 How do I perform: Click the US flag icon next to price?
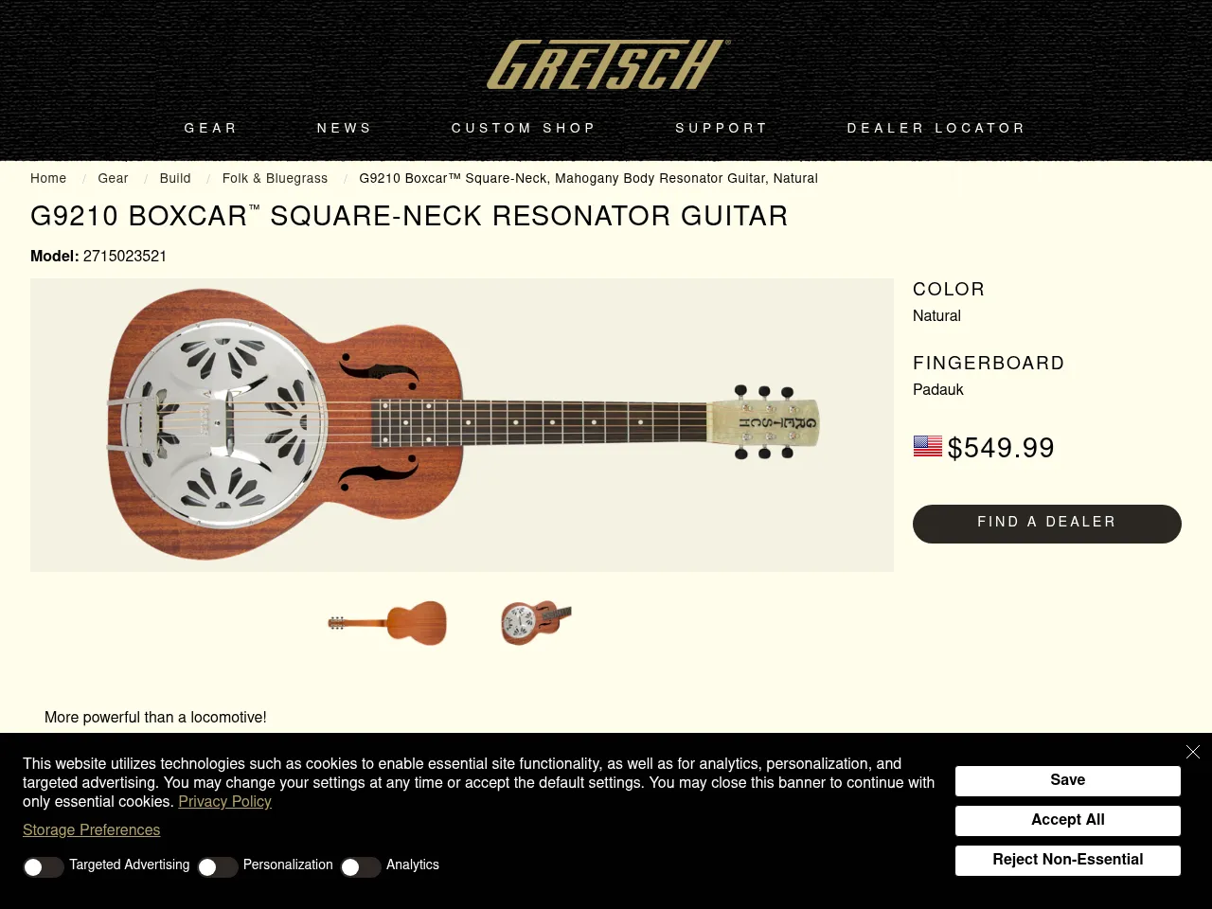click(x=926, y=446)
